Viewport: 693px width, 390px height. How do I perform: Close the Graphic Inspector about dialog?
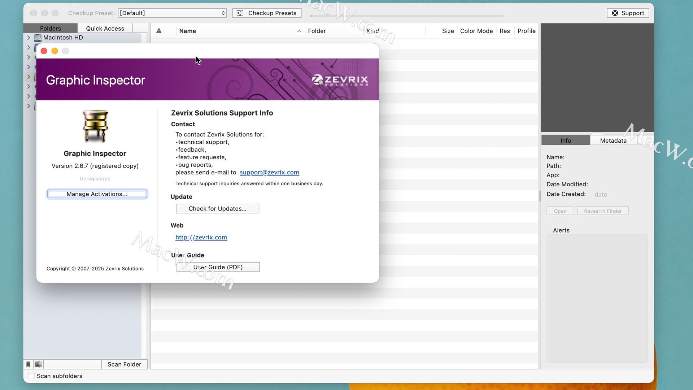coord(44,51)
